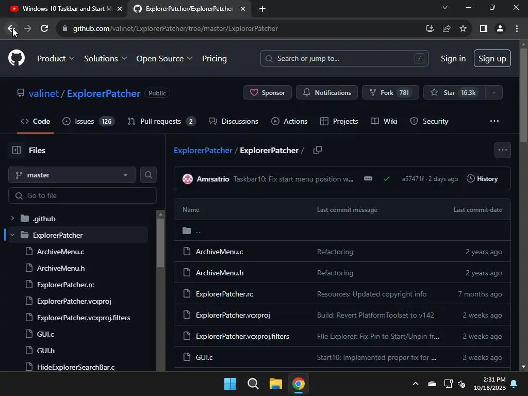Open a new browser tab
The image size is (528, 396).
(262, 9)
